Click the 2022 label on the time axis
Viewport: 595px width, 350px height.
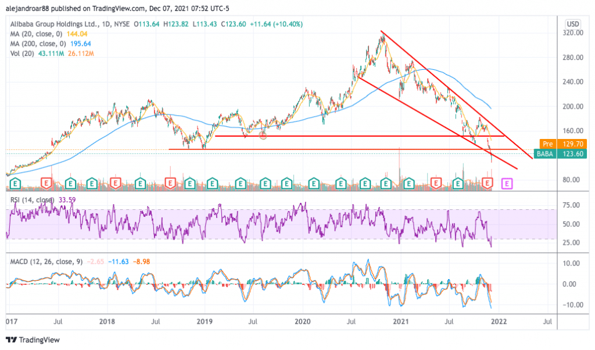[499, 322]
